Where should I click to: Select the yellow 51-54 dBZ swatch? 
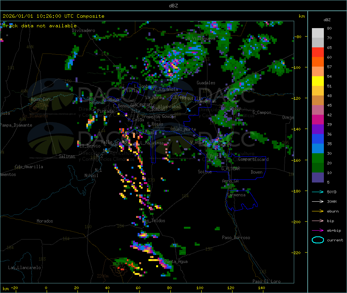click(318, 81)
